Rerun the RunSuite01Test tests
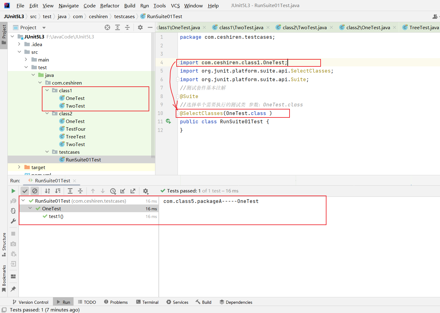 (13, 191)
